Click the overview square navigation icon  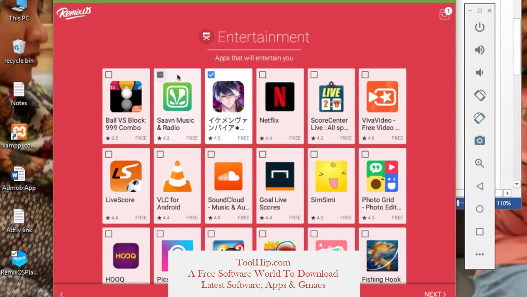coord(480,231)
